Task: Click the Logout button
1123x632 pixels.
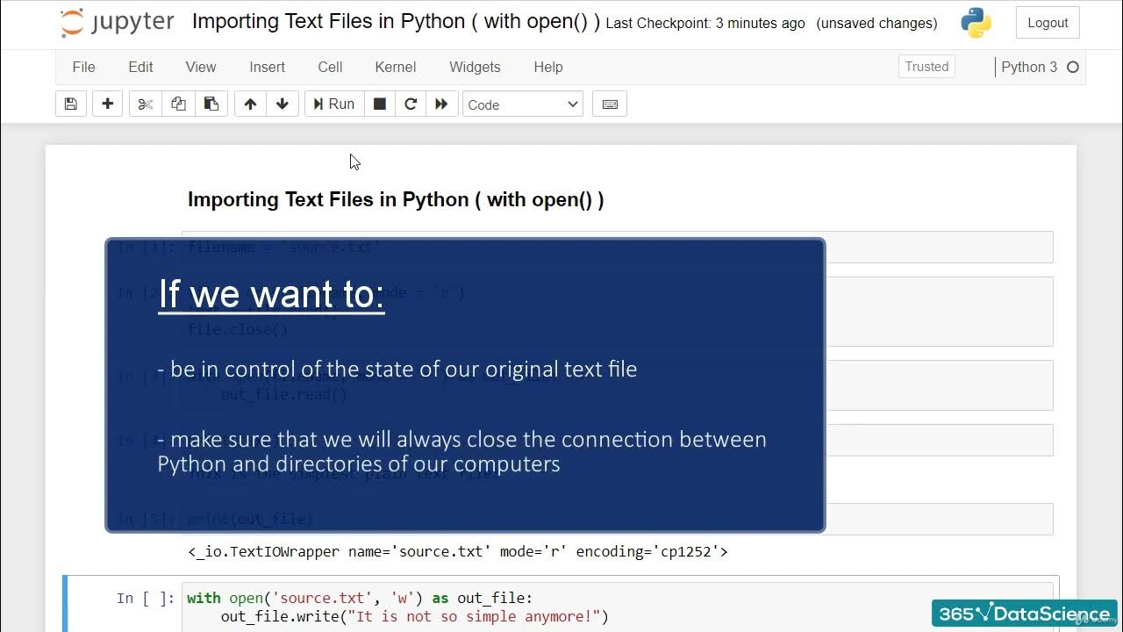Action: coord(1048,23)
